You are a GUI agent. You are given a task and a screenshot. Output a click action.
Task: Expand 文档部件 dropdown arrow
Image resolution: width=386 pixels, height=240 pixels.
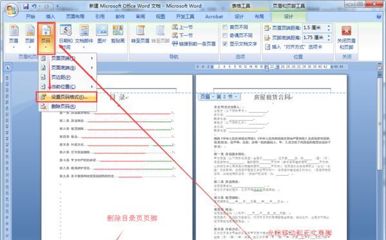pyautogui.click(x=84, y=47)
